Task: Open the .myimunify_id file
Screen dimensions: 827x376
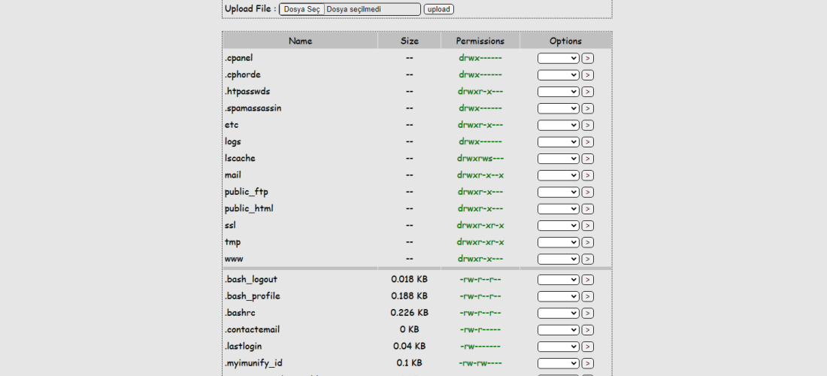Action: click(253, 363)
